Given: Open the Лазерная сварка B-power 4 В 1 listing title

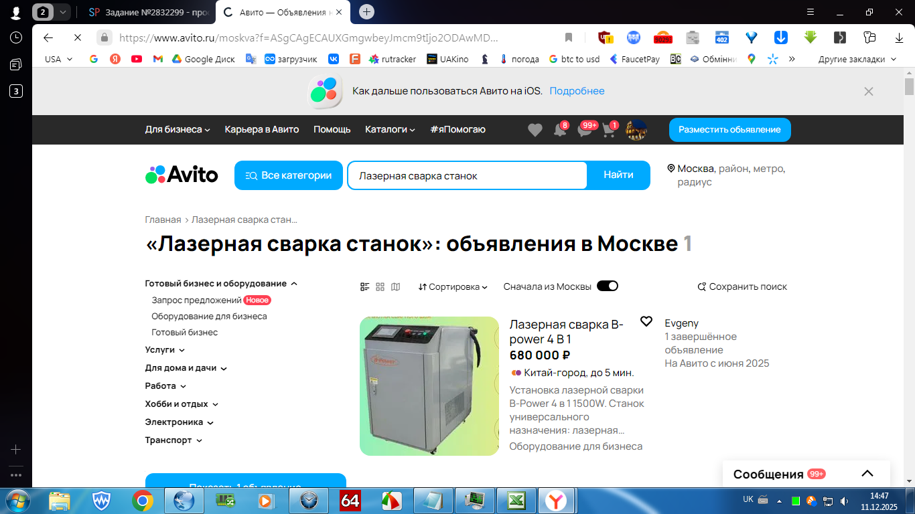Looking at the screenshot, I should click(x=567, y=332).
